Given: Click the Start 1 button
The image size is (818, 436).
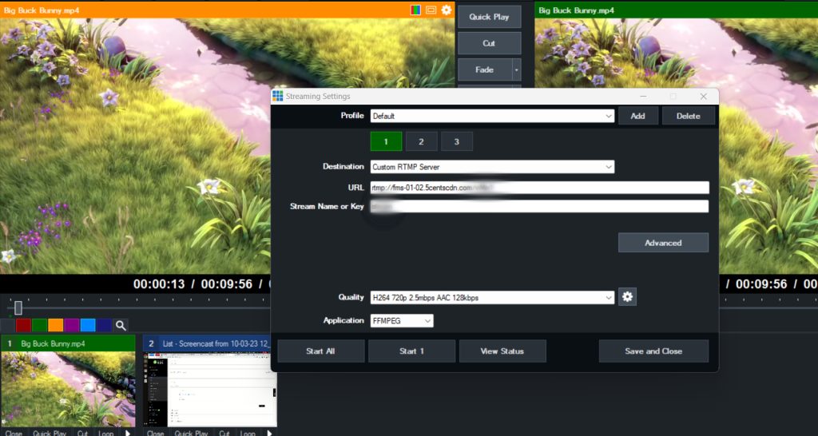Looking at the screenshot, I should 411,351.
